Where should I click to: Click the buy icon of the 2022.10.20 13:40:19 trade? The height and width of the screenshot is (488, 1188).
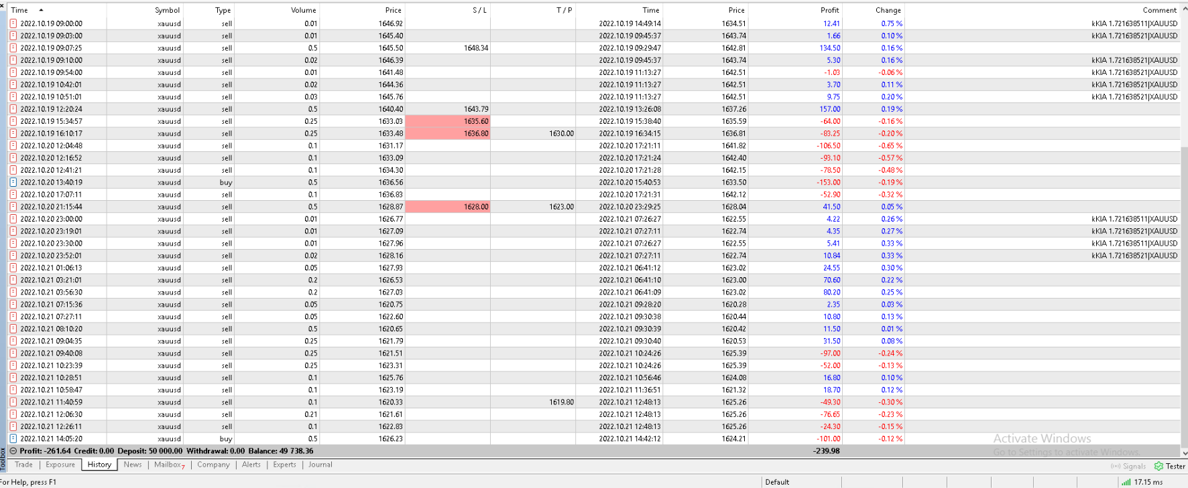click(x=13, y=182)
